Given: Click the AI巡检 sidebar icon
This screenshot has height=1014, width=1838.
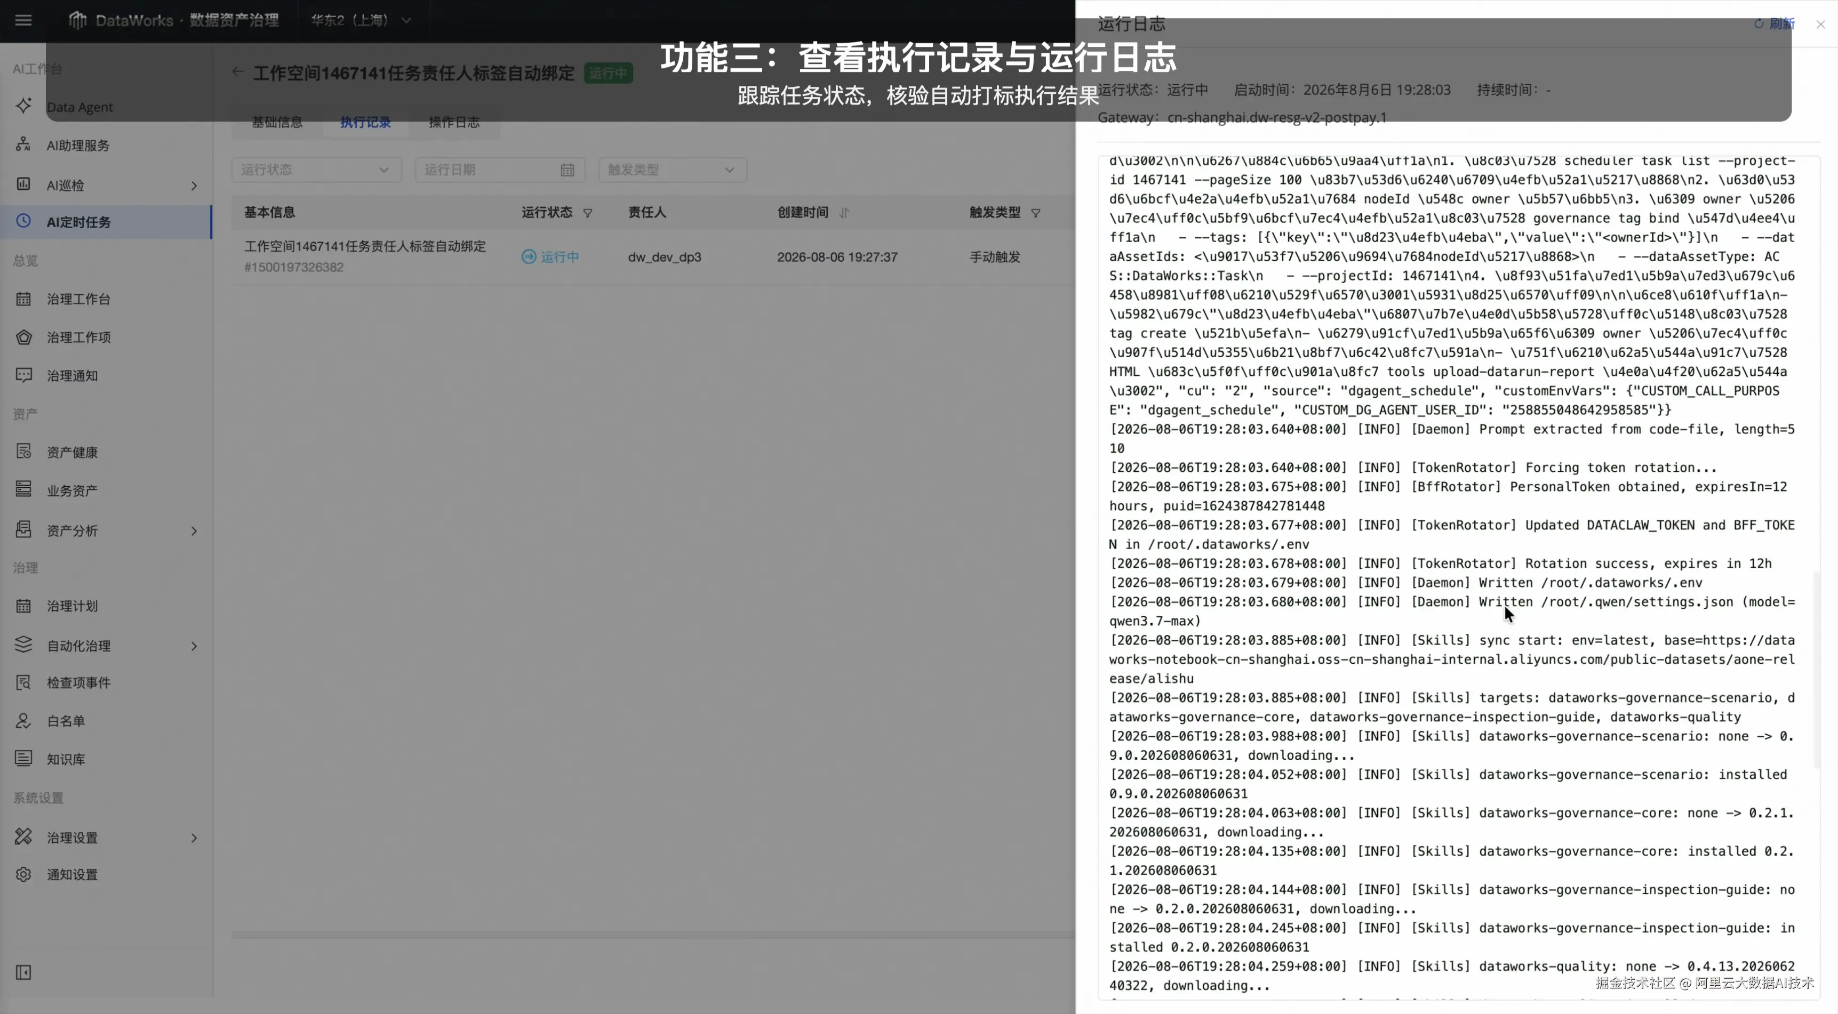Looking at the screenshot, I should [23, 184].
